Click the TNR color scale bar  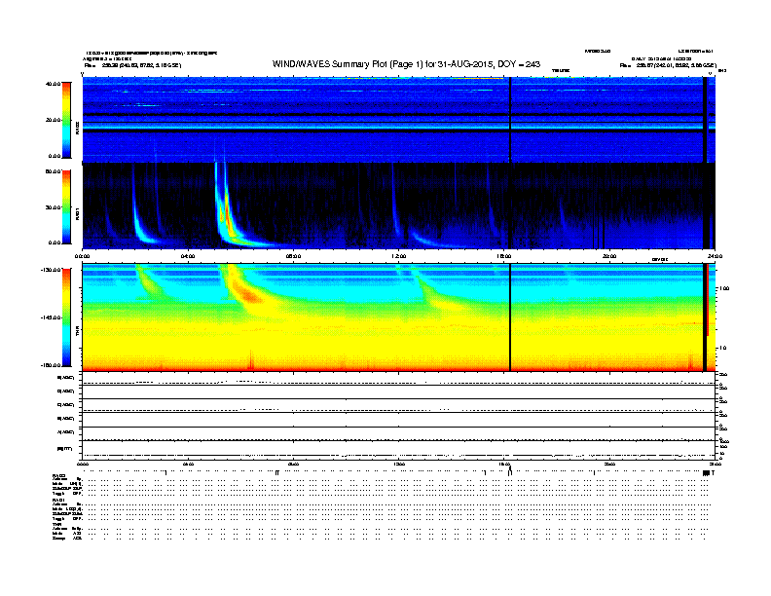pos(66,317)
